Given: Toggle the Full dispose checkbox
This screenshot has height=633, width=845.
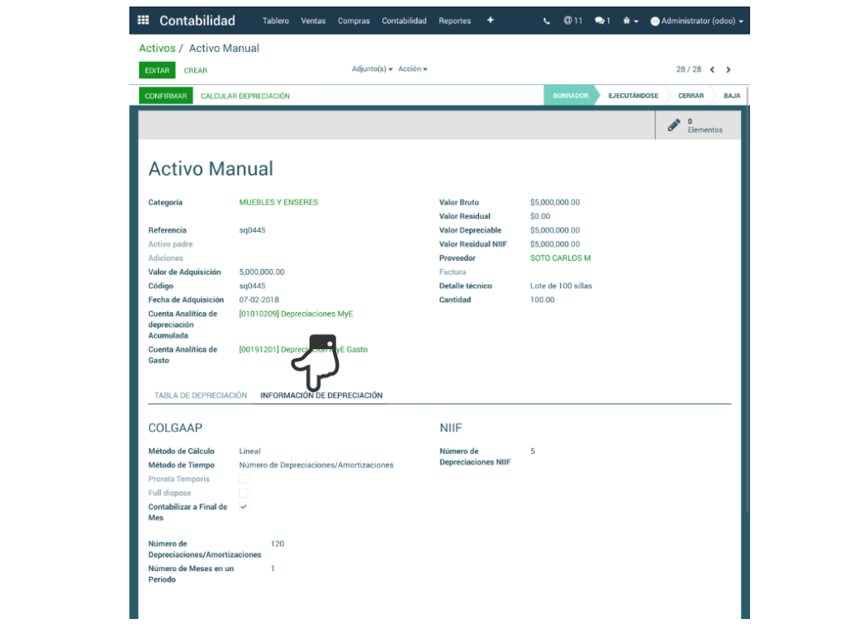Looking at the screenshot, I should click(x=244, y=493).
